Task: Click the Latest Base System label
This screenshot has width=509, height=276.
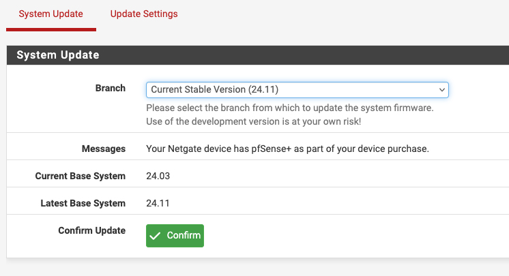Action: 83,203
